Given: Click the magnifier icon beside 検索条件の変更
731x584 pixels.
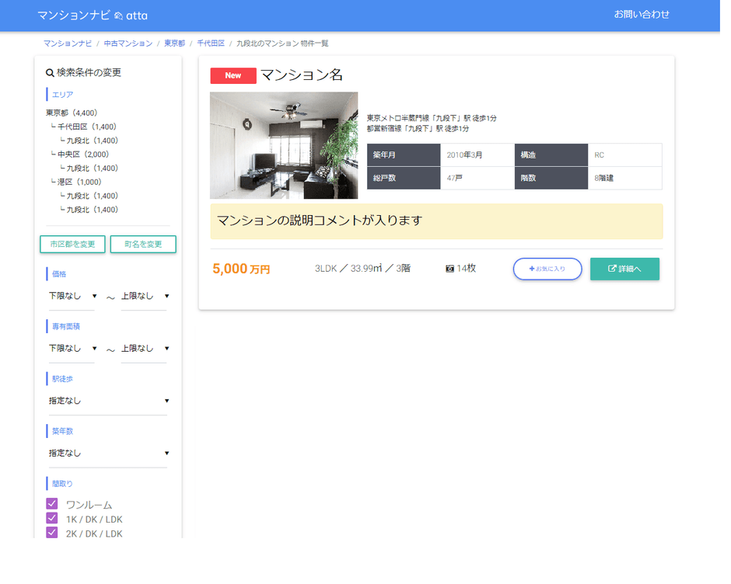Looking at the screenshot, I should point(51,73).
